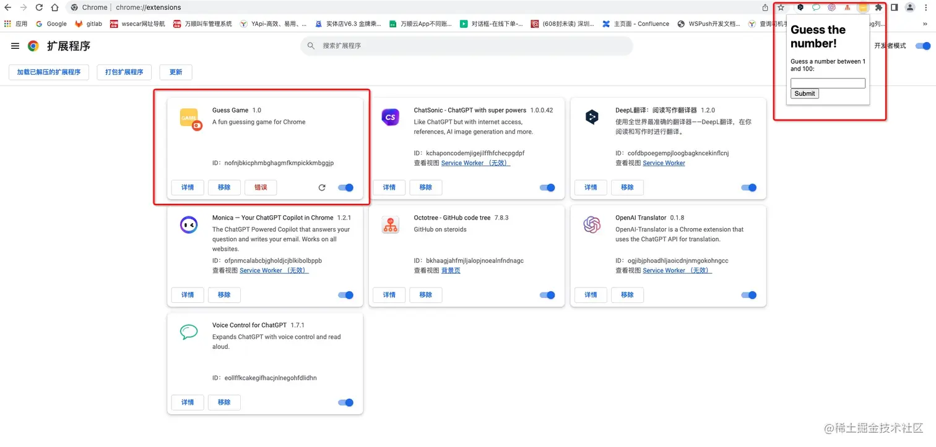This screenshot has height=447, width=936.
Task: Click the ChatSonic extension logo
Action: [x=391, y=117]
